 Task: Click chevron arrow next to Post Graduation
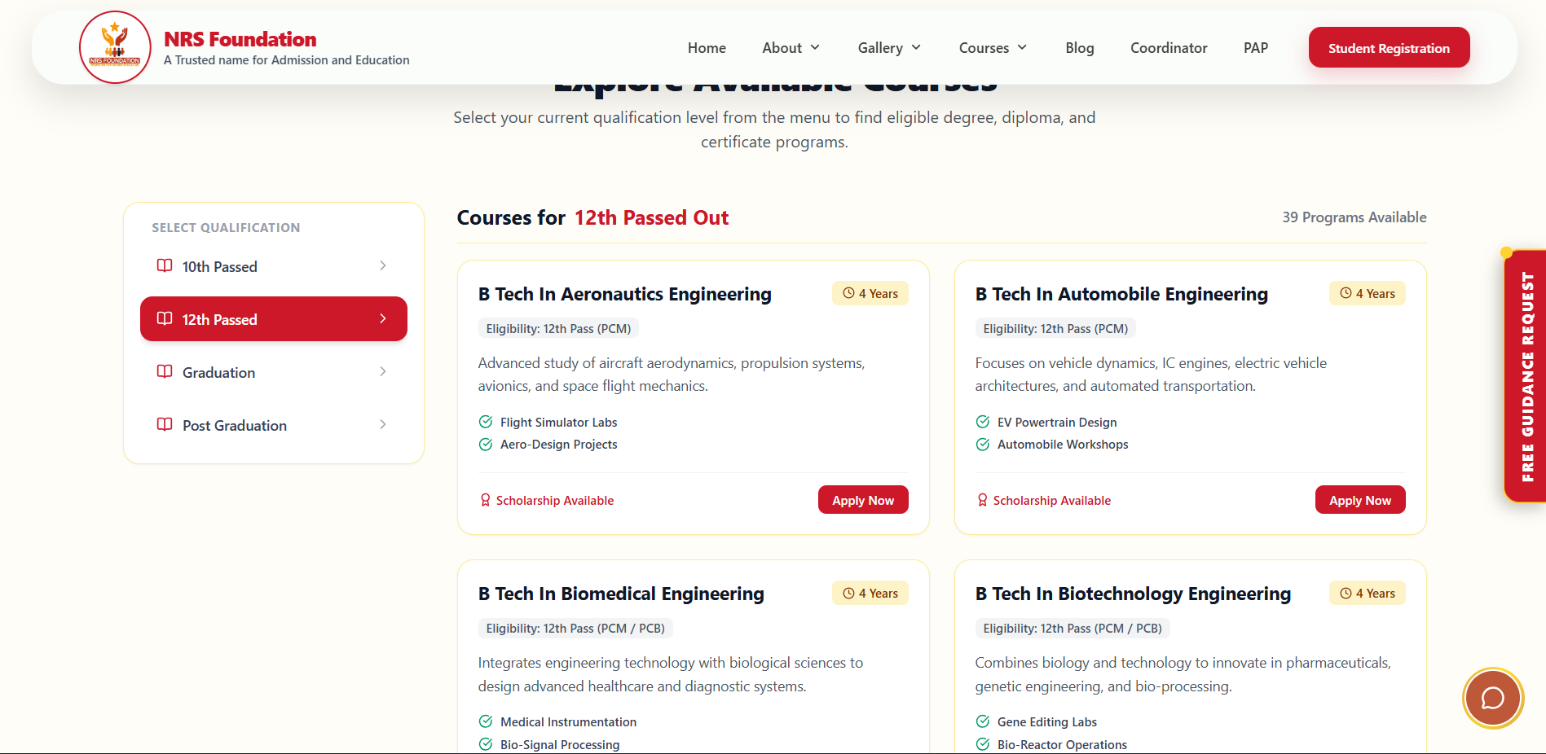[382, 425]
